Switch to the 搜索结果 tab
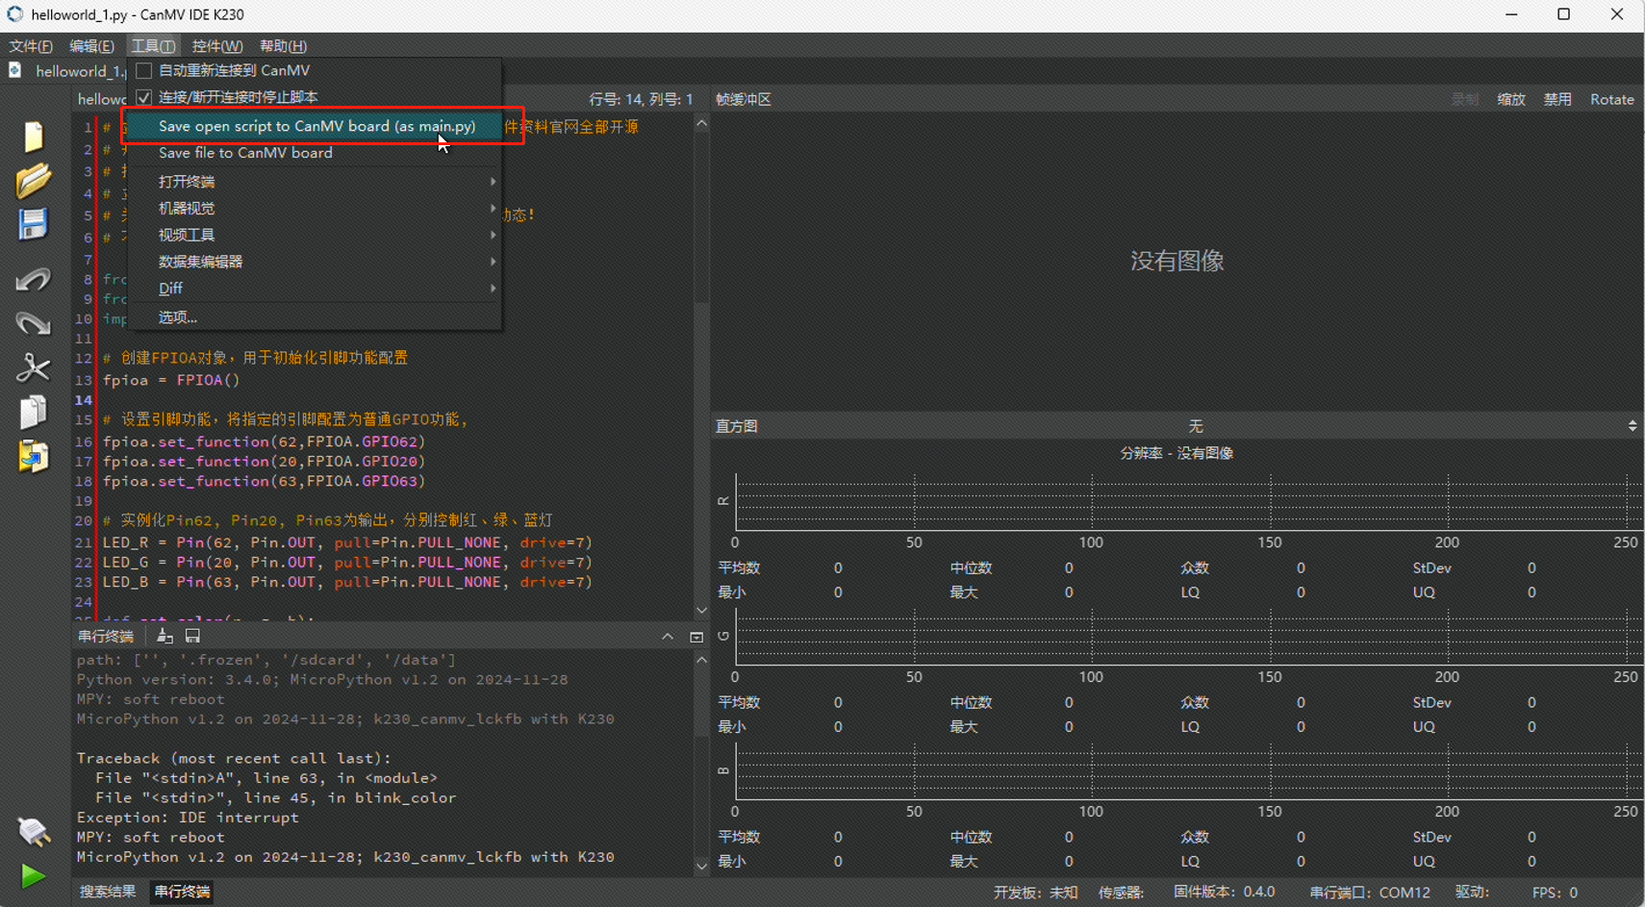1645x907 pixels. [108, 892]
